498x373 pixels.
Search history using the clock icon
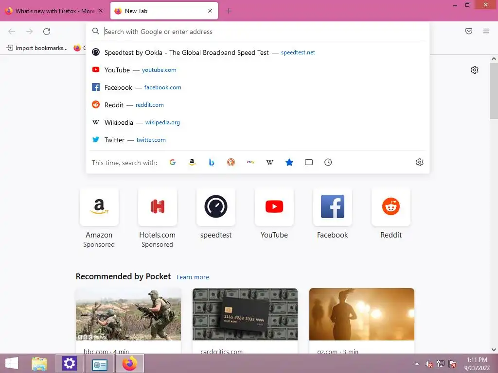328,162
